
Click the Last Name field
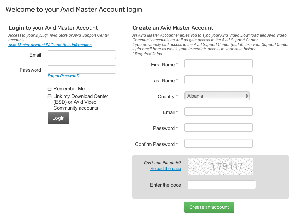(218, 80)
